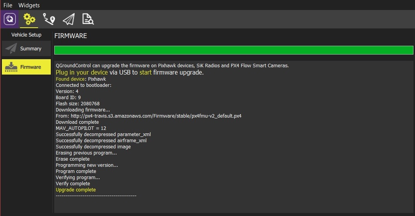Open the File menu
Image resolution: width=415 pixels, height=216 pixels.
tap(8, 5)
